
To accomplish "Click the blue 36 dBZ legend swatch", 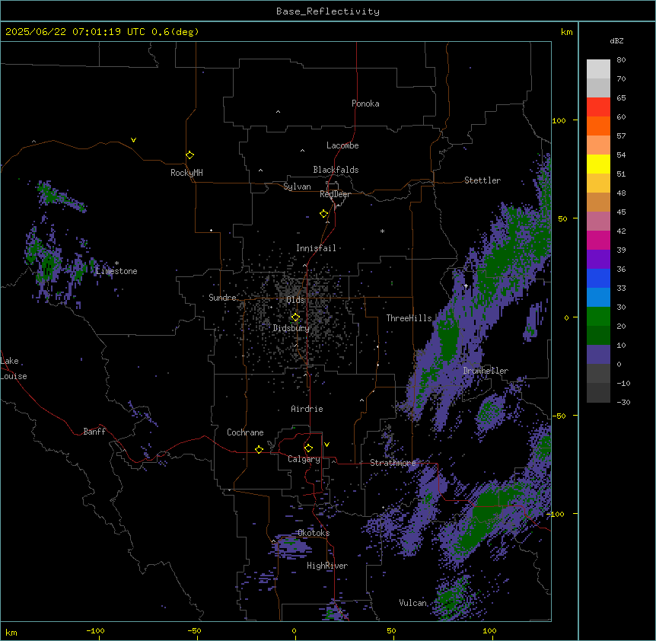I will [598, 278].
